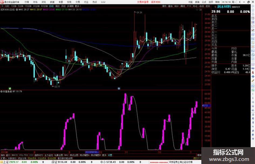The image size is (255, 164).
Task: Click the 叠加 overlay button
Action: tap(170, 6)
